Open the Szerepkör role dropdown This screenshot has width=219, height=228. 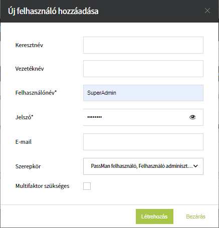point(143,166)
